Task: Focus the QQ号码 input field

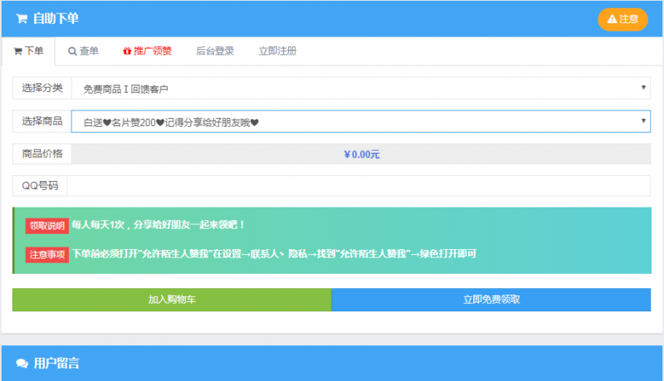Action: click(359, 186)
